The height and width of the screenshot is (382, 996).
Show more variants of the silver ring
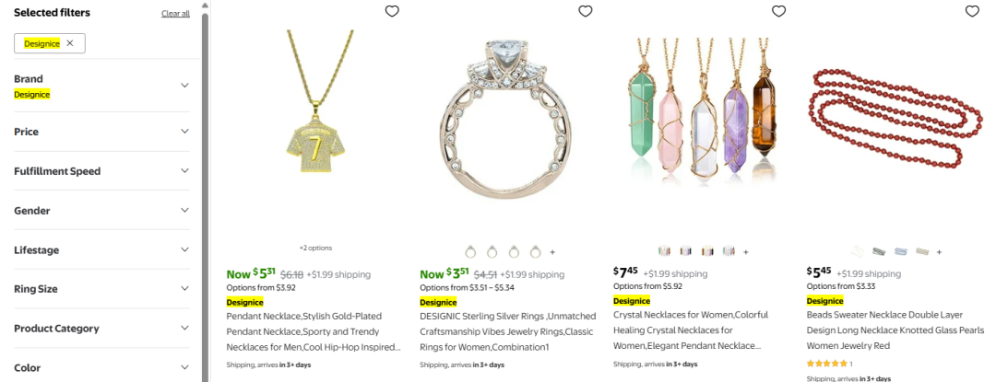pyautogui.click(x=552, y=251)
